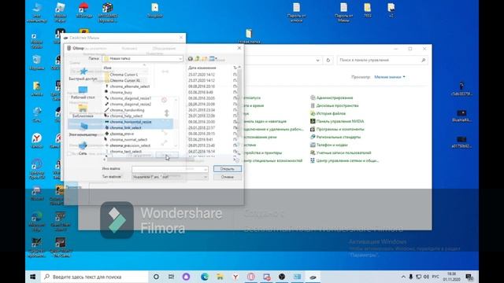
Task: Select 'Библиотеки' in the places bar
Action: click(83, 111)
